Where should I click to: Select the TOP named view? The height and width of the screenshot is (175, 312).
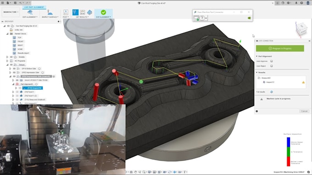pyautogui.click(x=19, y=37)
